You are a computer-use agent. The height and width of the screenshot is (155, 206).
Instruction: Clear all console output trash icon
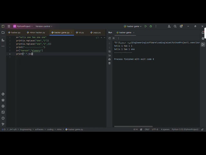(109, 63)
